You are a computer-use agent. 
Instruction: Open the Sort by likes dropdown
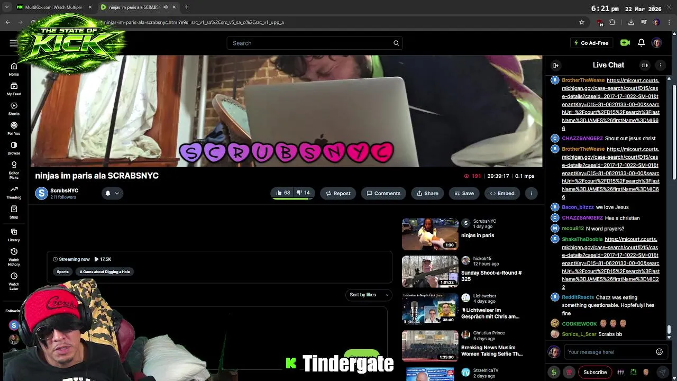(369, 295)
